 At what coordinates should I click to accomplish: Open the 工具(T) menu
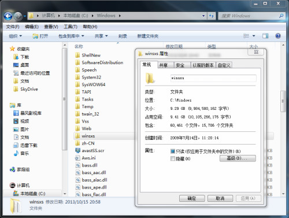click(x=71, y=27)
